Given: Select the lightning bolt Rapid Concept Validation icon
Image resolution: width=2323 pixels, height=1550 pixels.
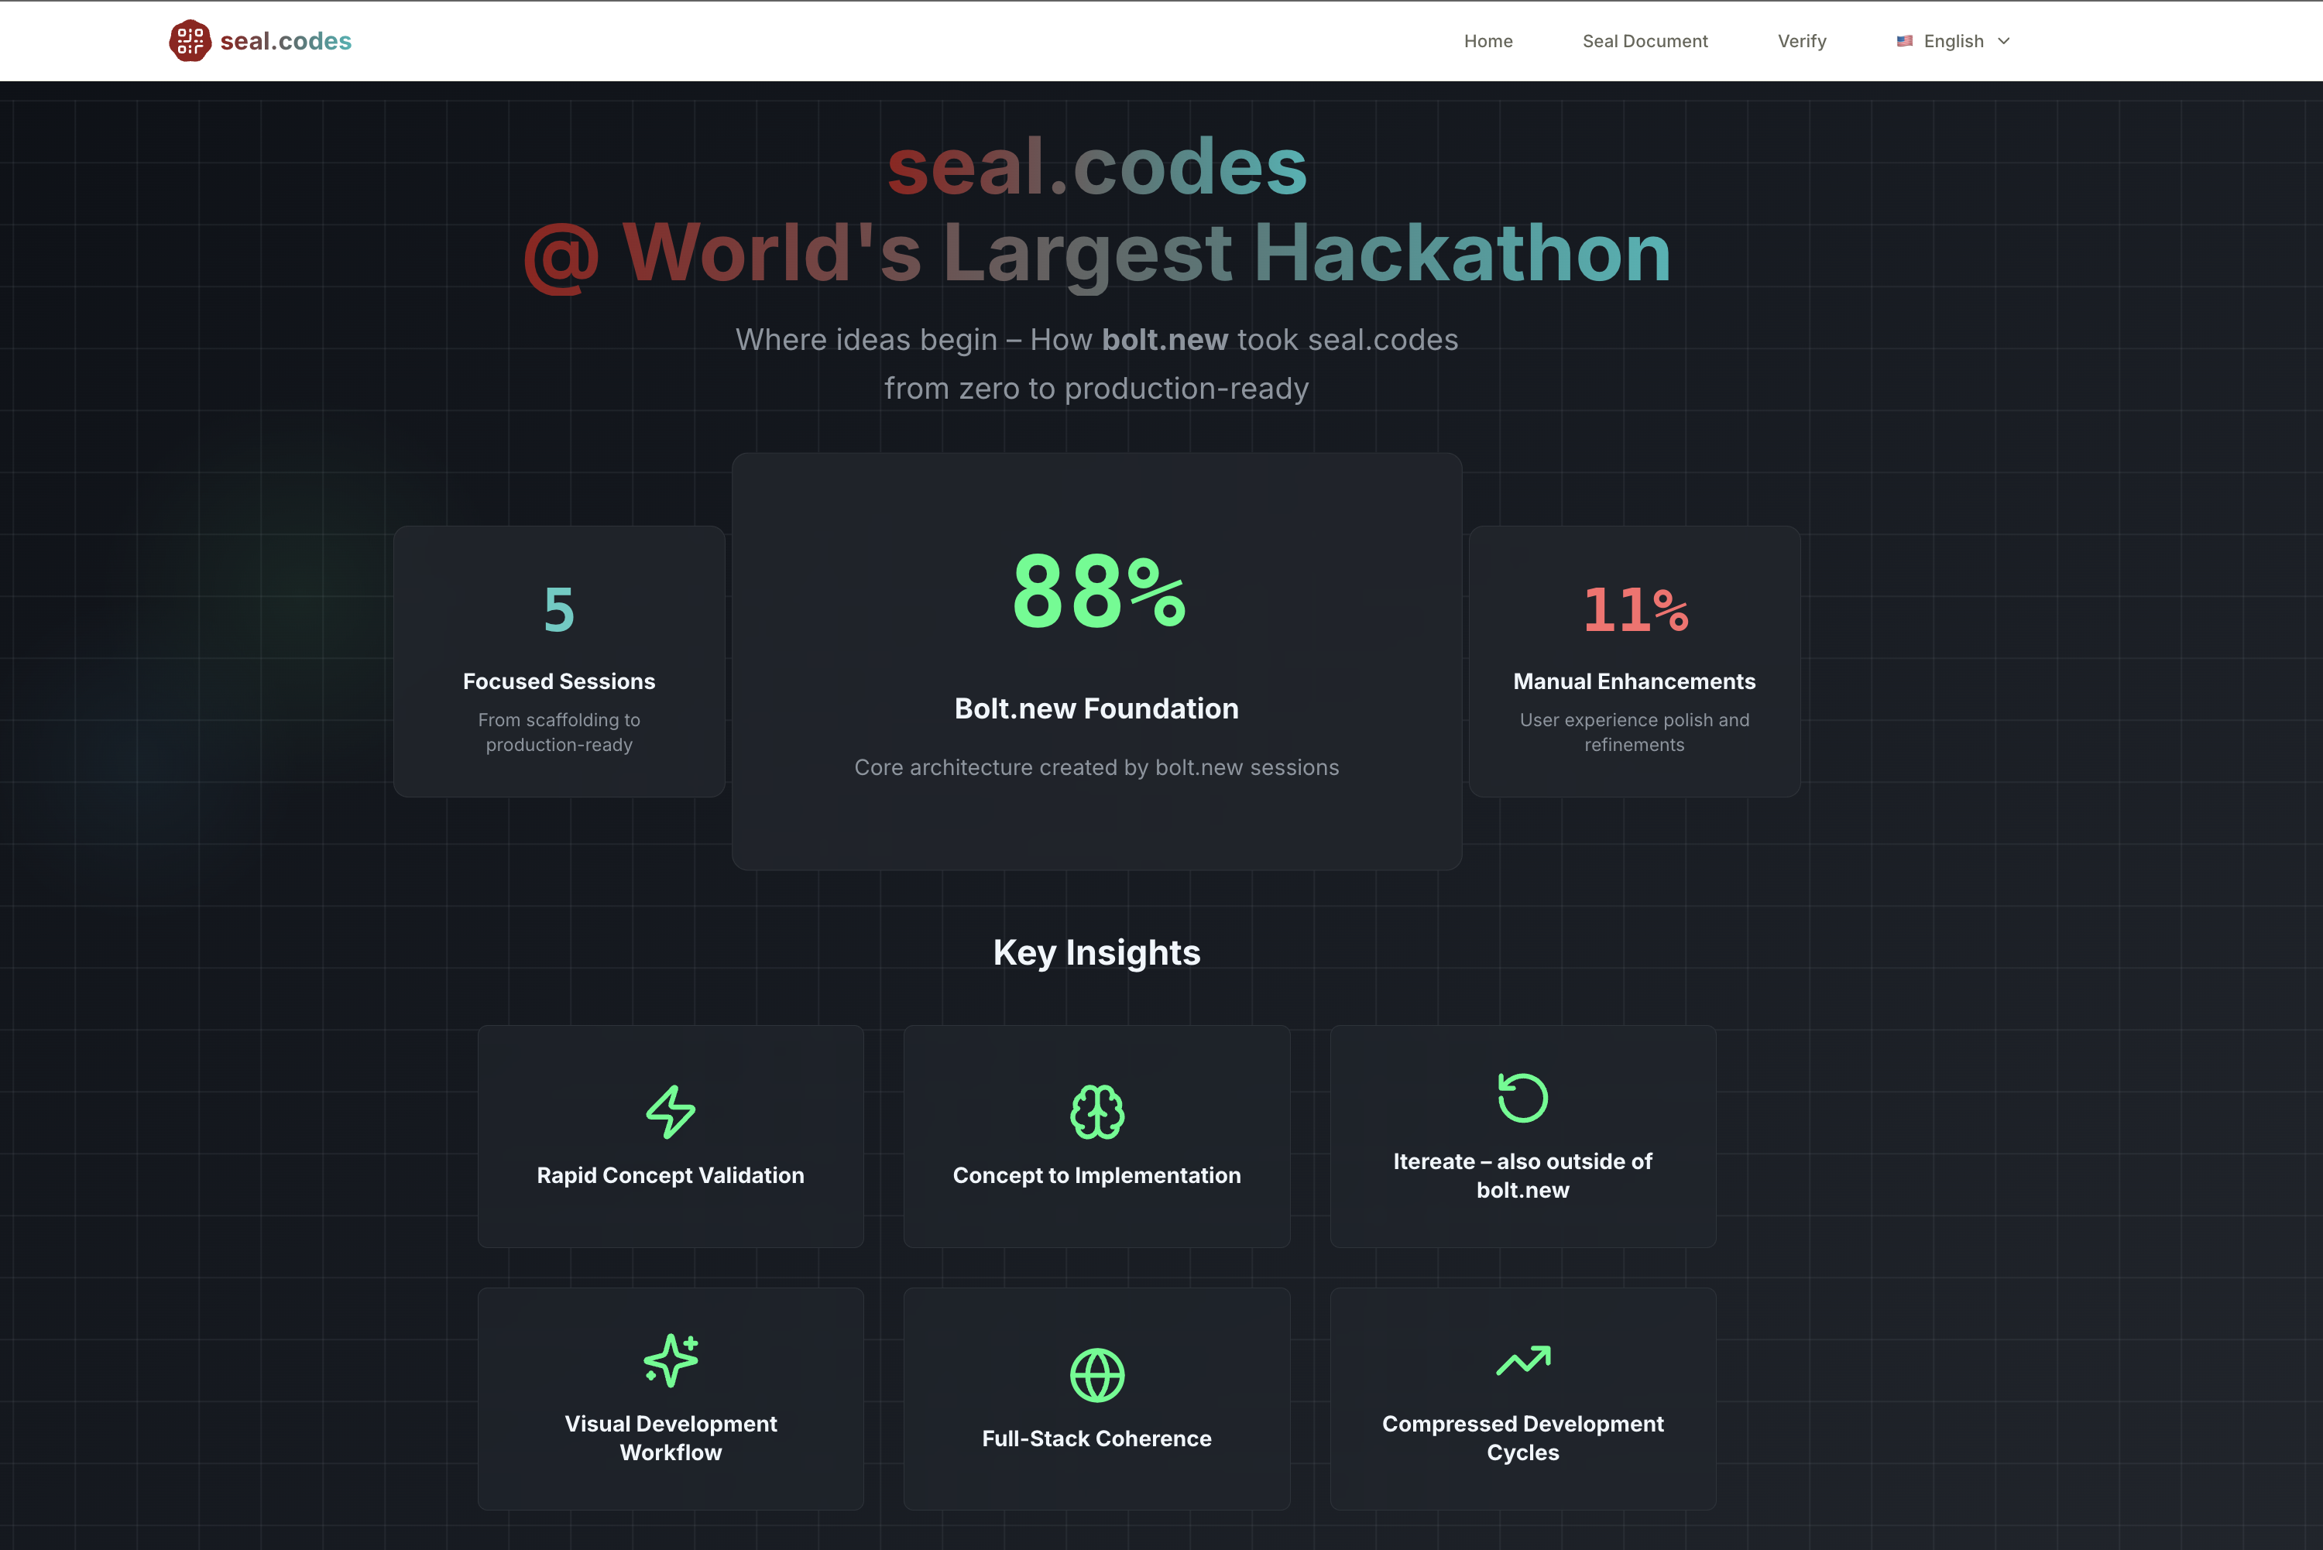Looking at the screenshot, I should 671,1110.
